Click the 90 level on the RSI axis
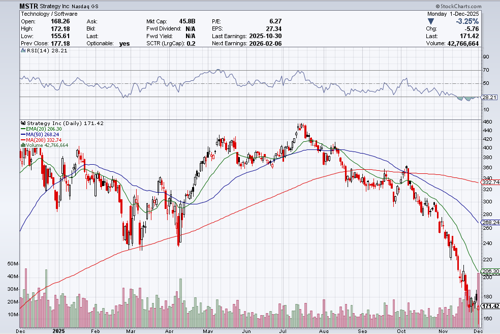Viewport: 500px width, 334px height. coord(486,57)
